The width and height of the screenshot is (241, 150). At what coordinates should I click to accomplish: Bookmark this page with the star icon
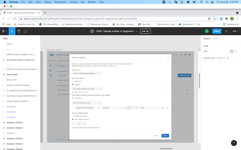click(214, 19)
